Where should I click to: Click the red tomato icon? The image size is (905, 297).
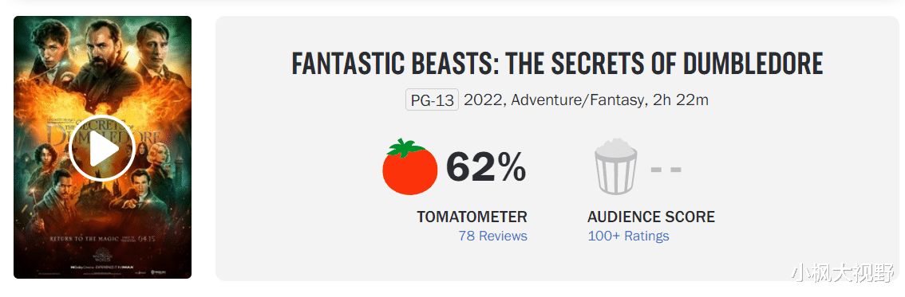pos(410,166)
